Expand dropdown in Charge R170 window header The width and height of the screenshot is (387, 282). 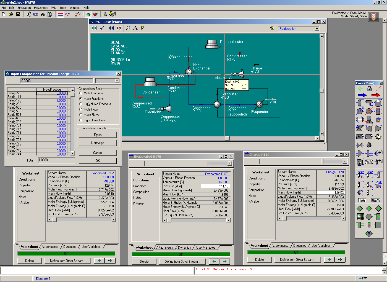(345, 162)
